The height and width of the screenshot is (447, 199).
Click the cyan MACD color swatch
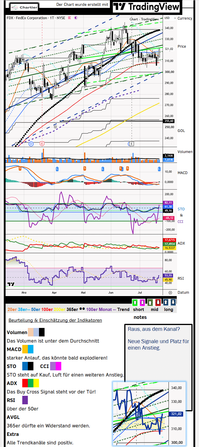31,349
